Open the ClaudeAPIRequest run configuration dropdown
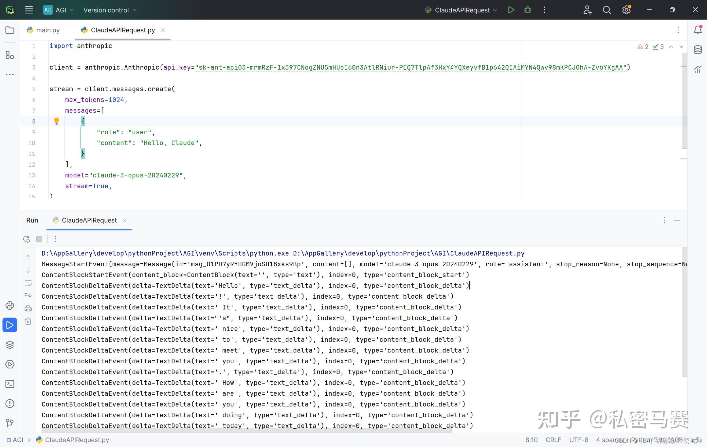The image size is (707, 447). pyautogui.click(x=460, y=10)
